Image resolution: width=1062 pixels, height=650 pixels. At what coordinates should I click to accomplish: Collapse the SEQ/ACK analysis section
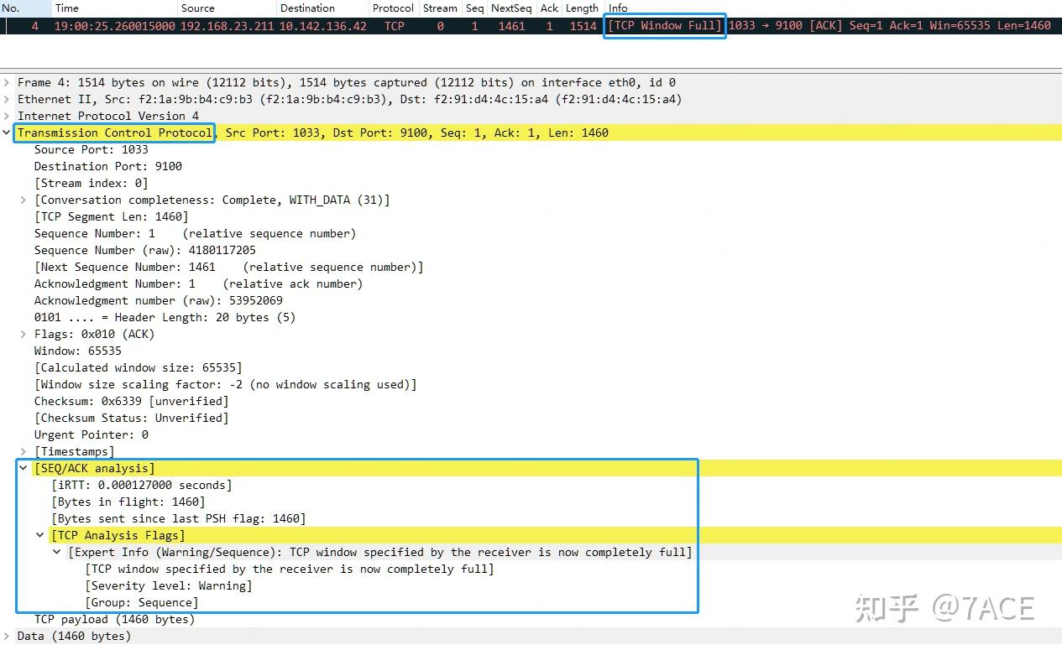pos(24,468)
